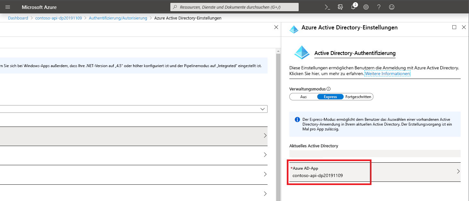Open the Weitere Informationen link
The image size is (469, 201).
point(387,73)
